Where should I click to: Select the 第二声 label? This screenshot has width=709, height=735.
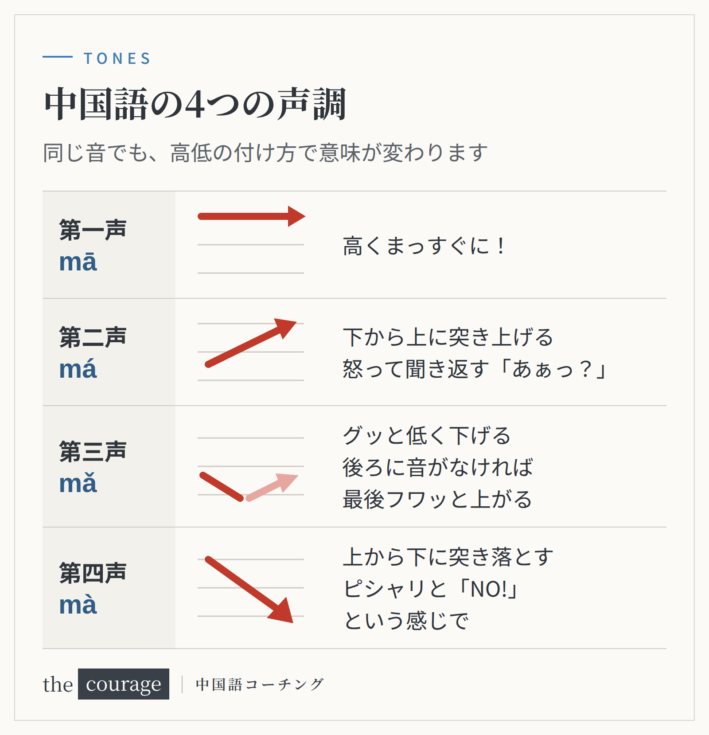[93, 337]
